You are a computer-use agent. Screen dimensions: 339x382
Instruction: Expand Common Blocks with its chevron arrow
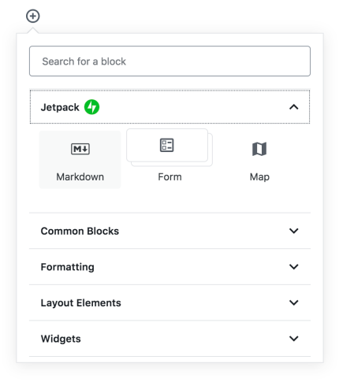pyautogui.click(x=294, y=231)
